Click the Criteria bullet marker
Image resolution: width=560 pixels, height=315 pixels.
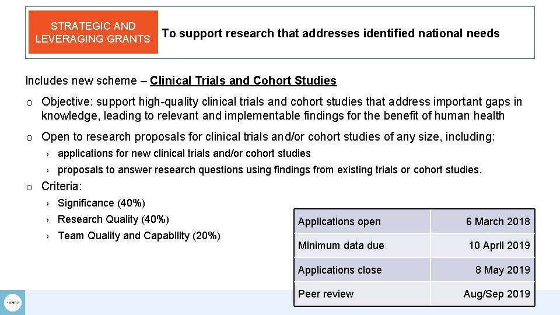click(x=29, y=187)
